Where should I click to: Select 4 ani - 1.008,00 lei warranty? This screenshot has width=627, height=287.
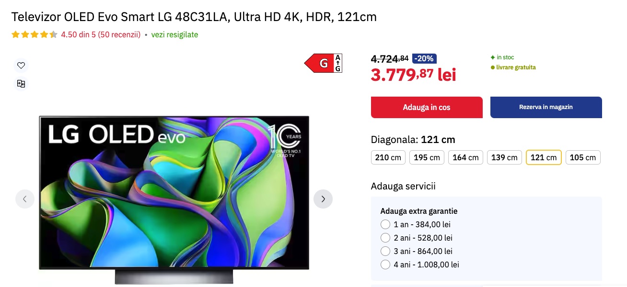(385, 265)
